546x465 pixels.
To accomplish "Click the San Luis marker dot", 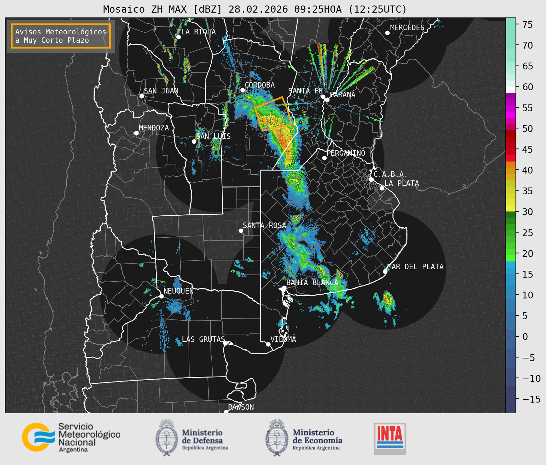I will (194, 141).
